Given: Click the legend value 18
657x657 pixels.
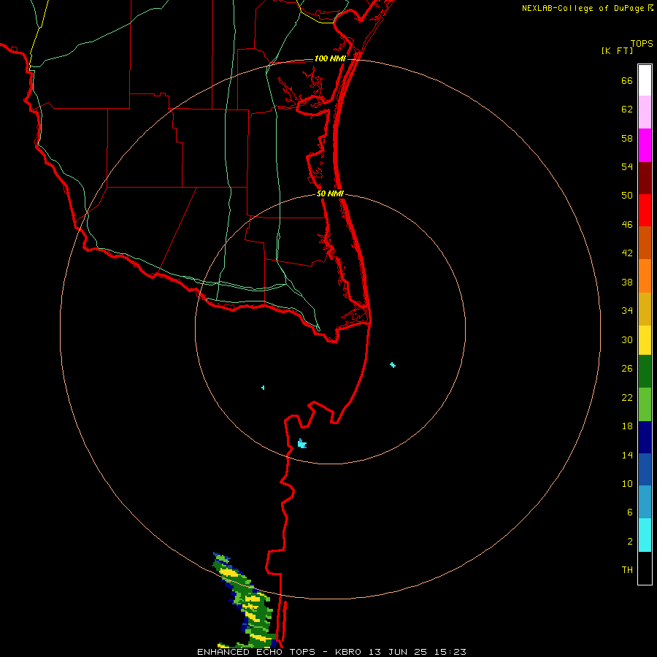Looking at the screenshot, I should 627,426.
